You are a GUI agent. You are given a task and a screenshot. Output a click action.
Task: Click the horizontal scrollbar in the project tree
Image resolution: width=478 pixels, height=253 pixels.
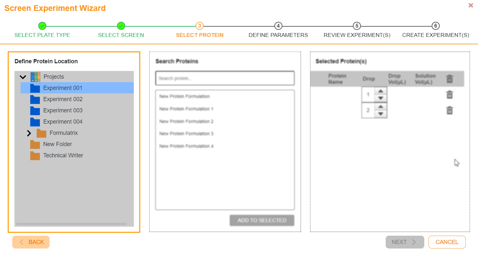(71, 224)
